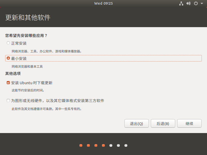Click the power icon in top bar

point(196,3)
